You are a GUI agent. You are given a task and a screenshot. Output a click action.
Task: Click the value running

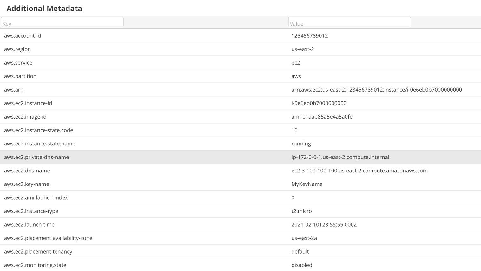pyautogui.click(x=301, y=144)
